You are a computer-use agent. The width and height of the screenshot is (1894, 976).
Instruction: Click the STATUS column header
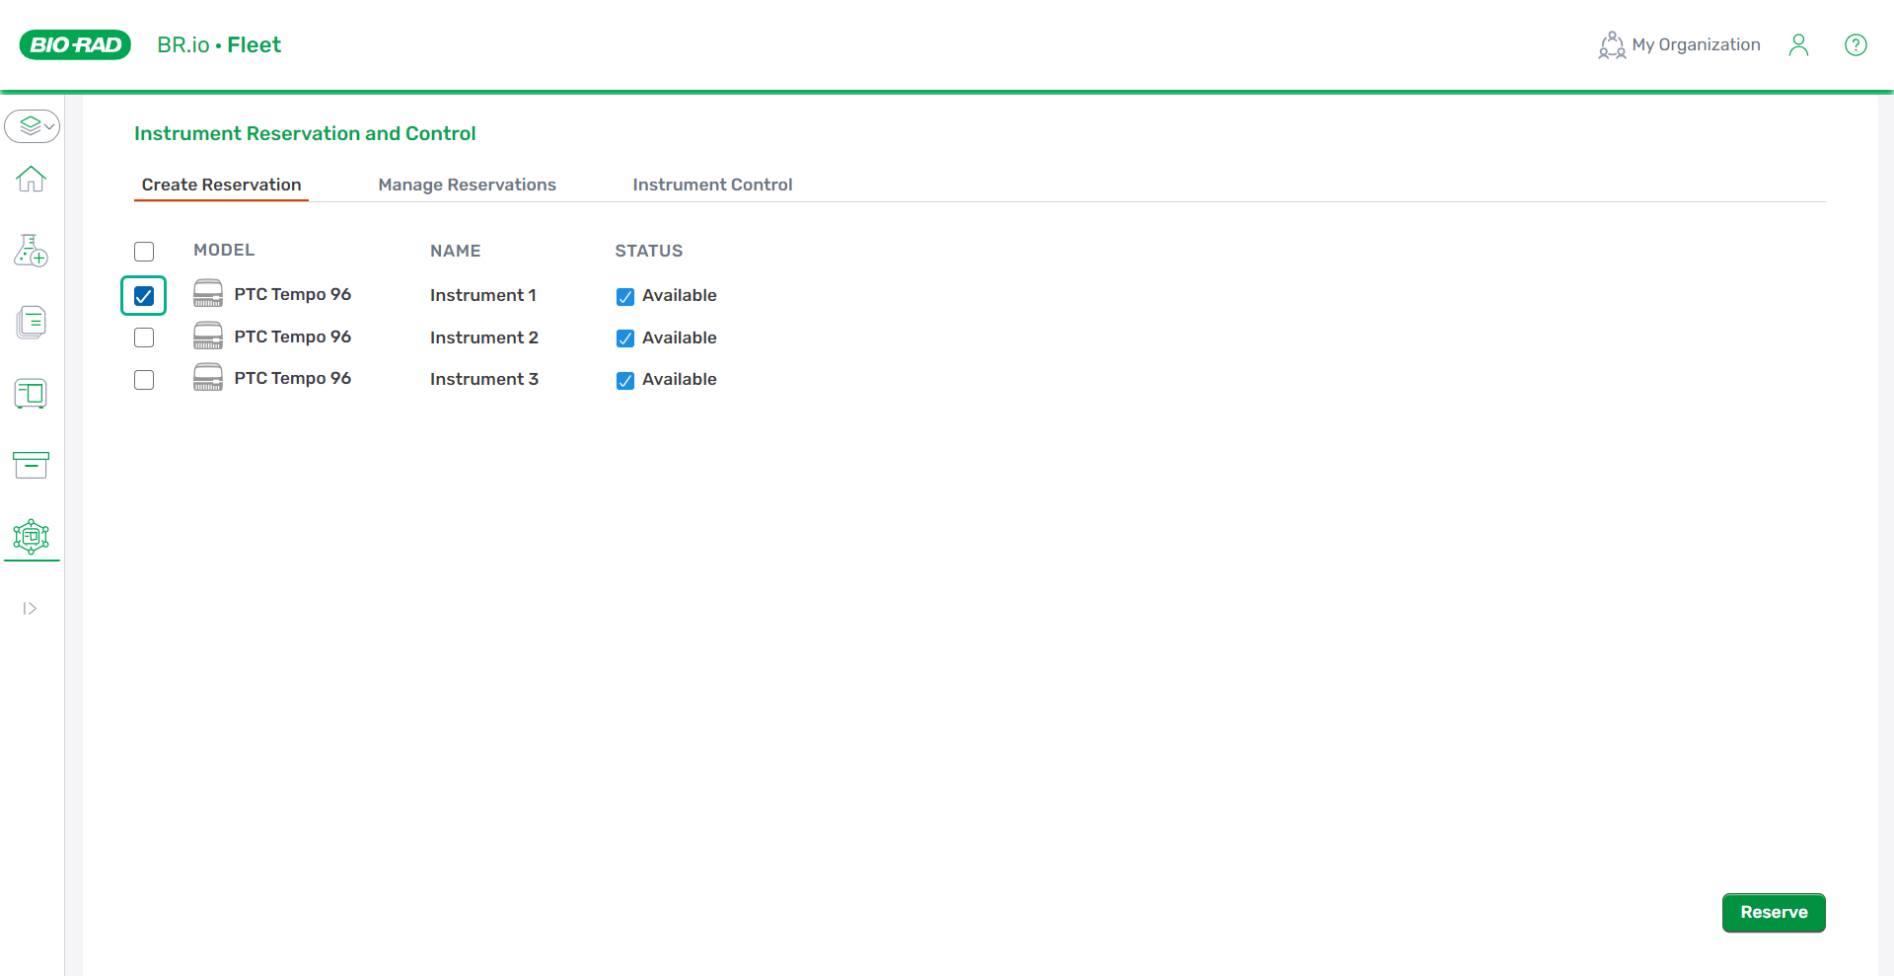click(649, 252)
